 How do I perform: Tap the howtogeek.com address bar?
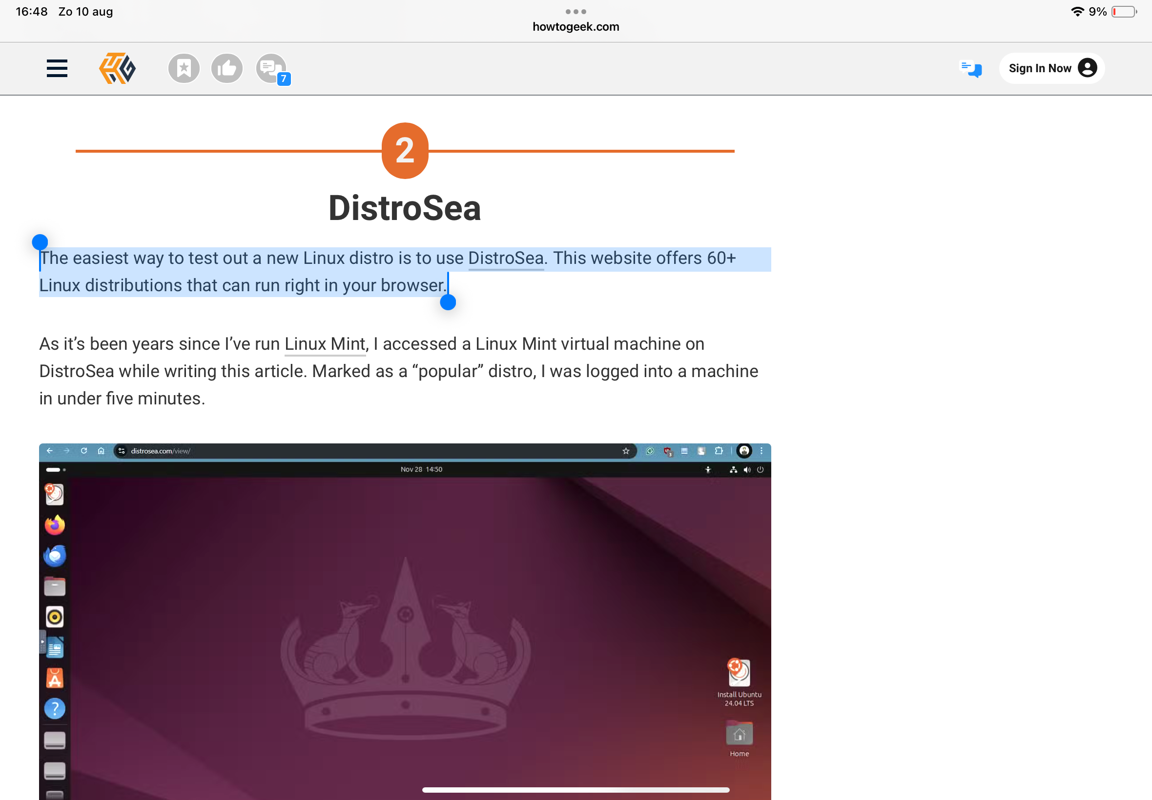click(x=576, y=26)
